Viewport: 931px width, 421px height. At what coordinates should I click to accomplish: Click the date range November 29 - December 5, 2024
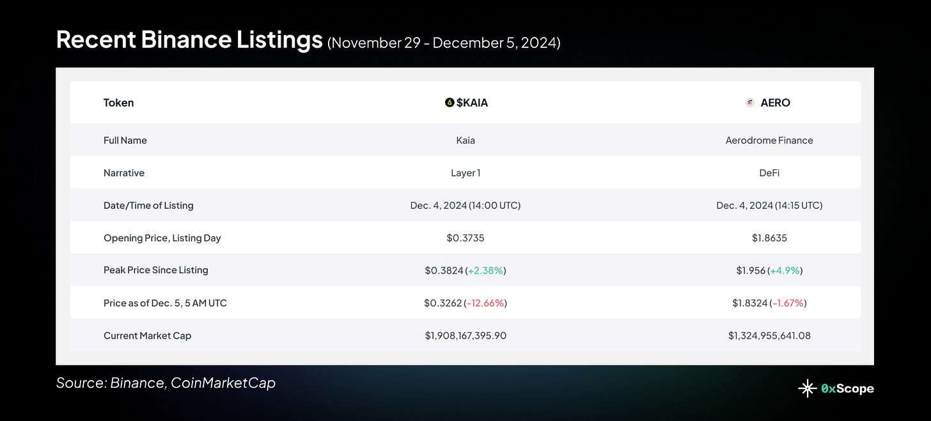[444, 43]
